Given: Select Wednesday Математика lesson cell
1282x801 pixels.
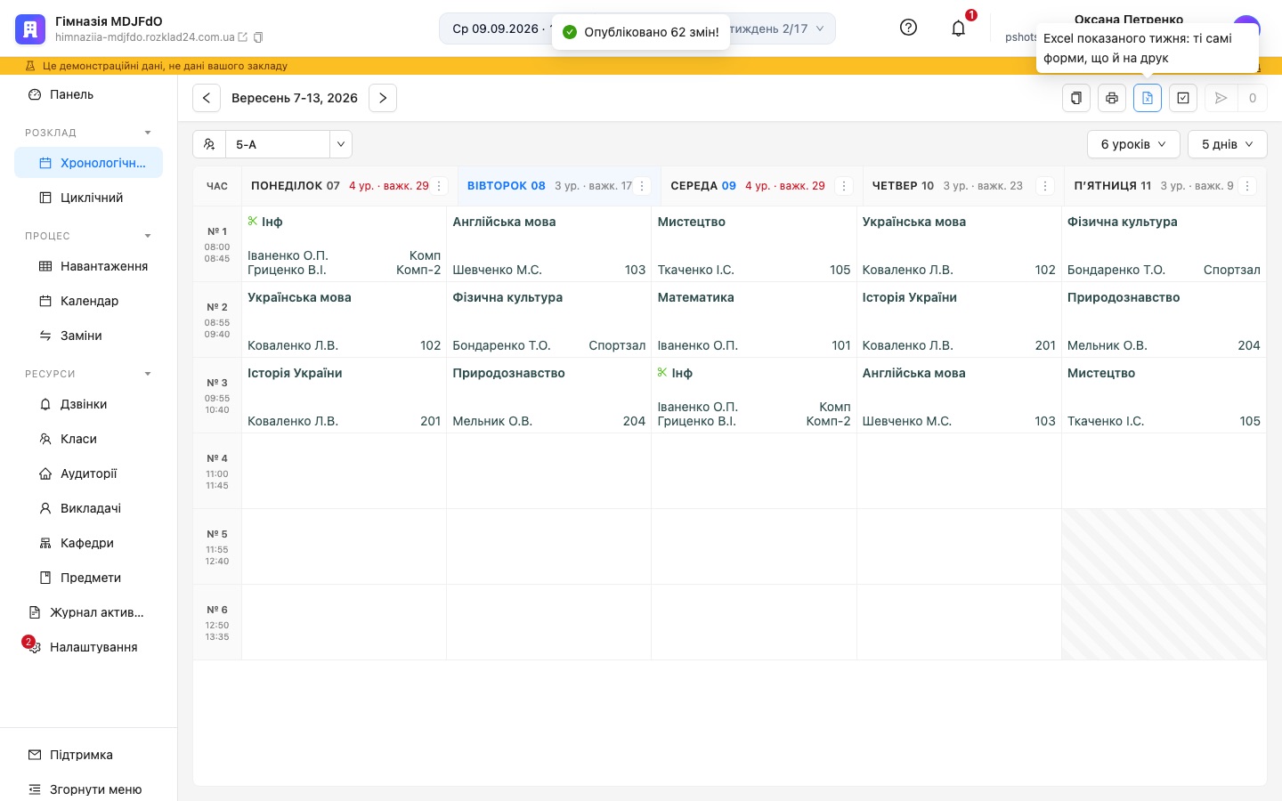Looking at the screenshot, I should tap(754, 320).
